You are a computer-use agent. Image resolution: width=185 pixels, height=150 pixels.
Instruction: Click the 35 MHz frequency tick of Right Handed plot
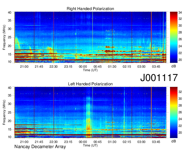[x=10, y=20]
